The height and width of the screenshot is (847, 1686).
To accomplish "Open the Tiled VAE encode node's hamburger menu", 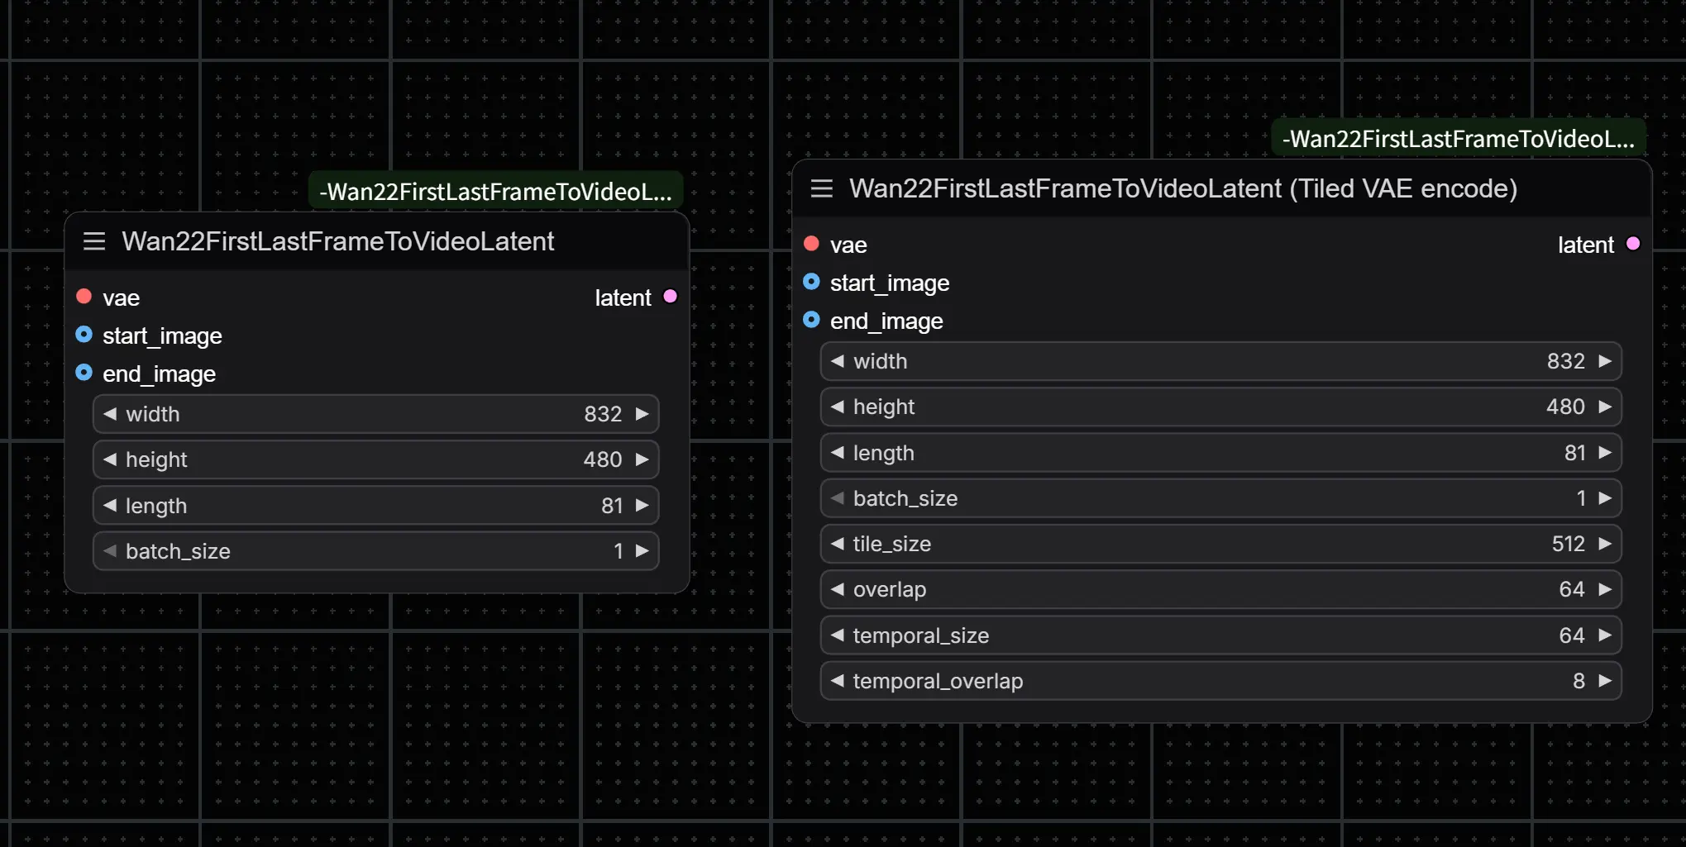I will (x=821, y=188).
